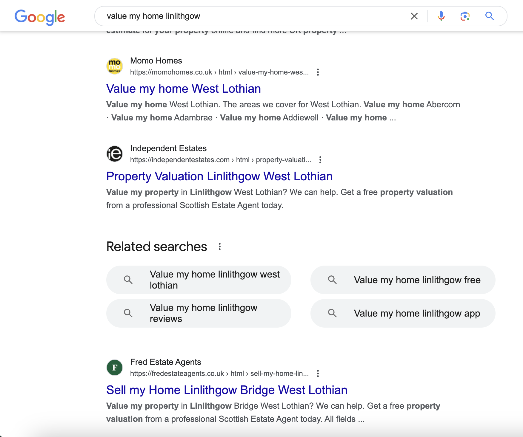Start voice search with microphone icon
This screenshot has width=523, height=437.
click(441, 16)
